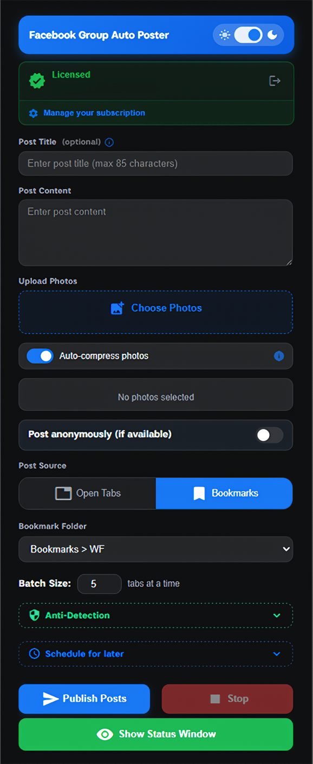Viewport: 313px width, 764px height.
Task: Expand the Schedule for later section
Action: tap(155, 653)
